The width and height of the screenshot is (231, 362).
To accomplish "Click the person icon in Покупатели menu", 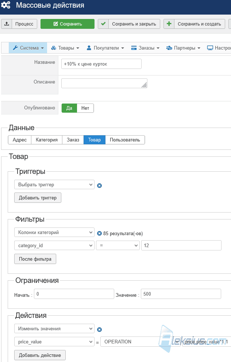I will (89, 48).
